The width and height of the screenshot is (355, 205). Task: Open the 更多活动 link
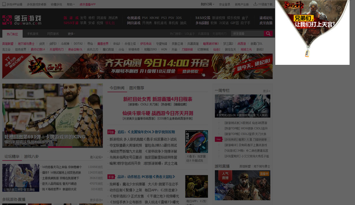pyautogui.click(x=96, y=200)
